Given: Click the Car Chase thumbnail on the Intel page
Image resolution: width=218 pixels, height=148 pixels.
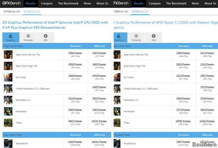Looking at the screenshot, I should (8, 77).
